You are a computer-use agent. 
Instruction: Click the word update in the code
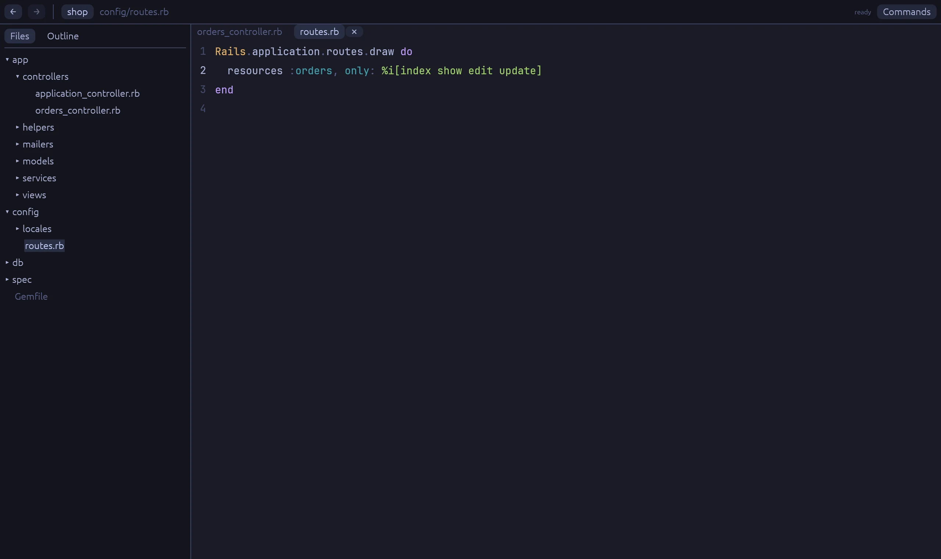[x=518, y=71]
